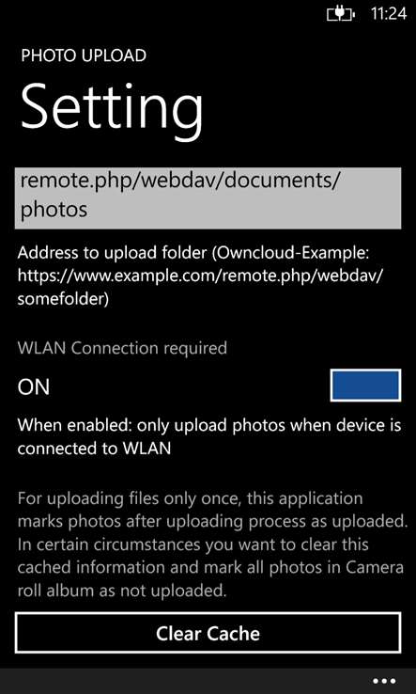Open the three-dot more options menu
The image size is (416, 694).
384,681
